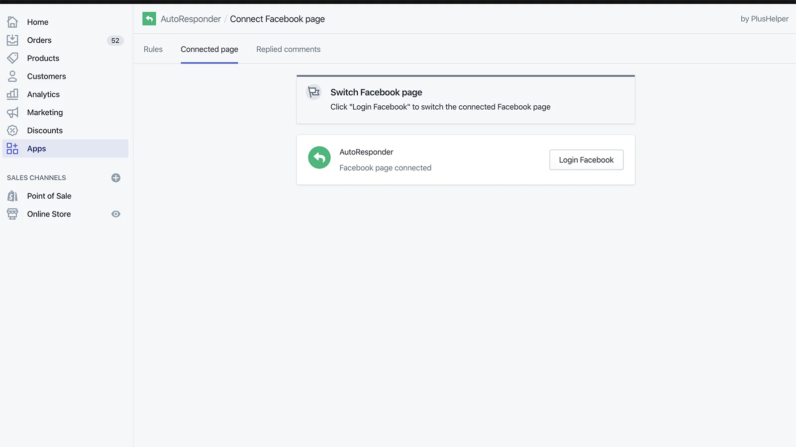The height and width of the screenshot is (447, 796).
Task: Click the green AutoResponder logo in card
Action: (x=319, y=157)
